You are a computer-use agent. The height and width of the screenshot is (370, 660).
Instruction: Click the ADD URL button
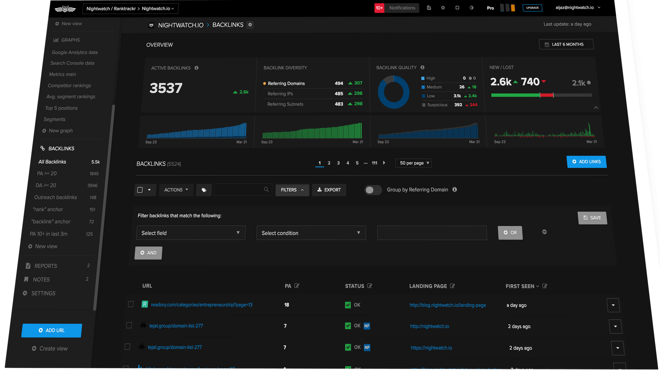point(52,330)
